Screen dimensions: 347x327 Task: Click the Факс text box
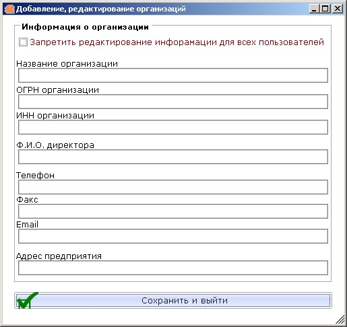(x=173, y=211)
